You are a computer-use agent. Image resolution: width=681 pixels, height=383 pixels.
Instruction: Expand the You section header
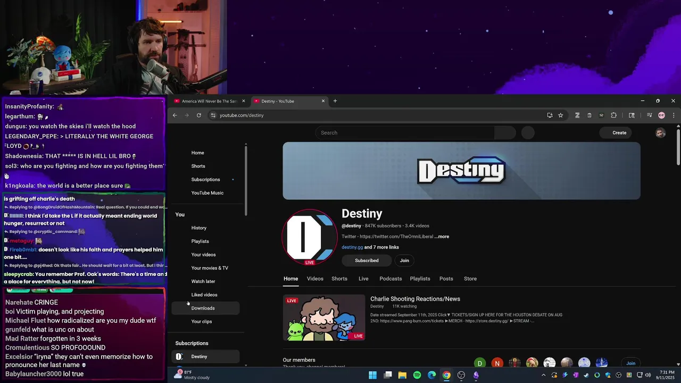180,214
